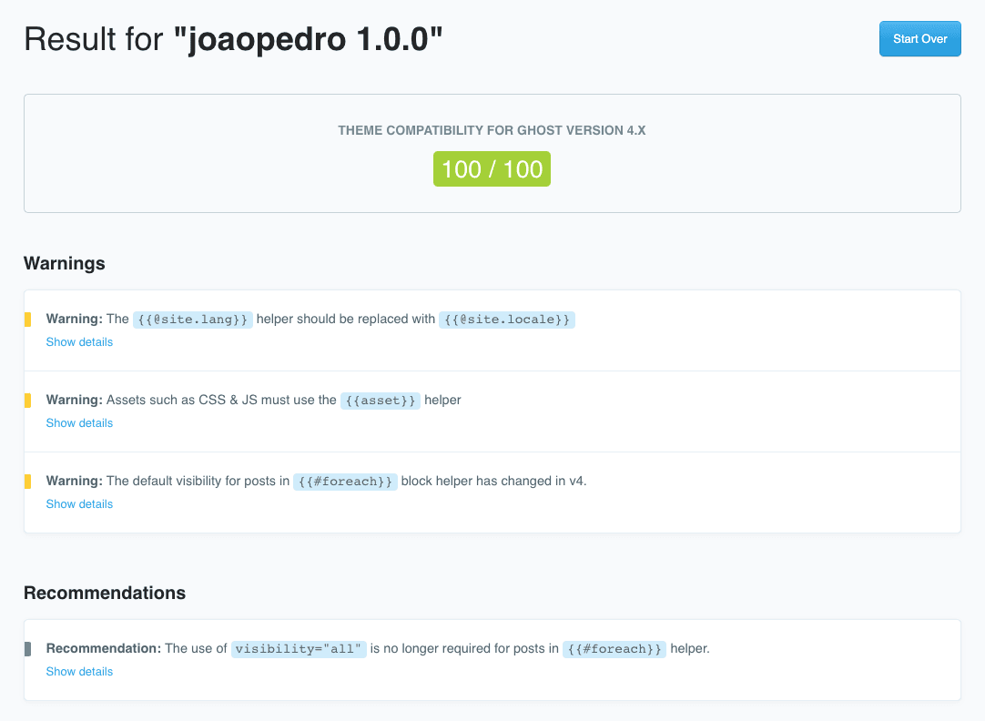The height and width of the screenshot is (721, 985).
Task: Select the {{@site.locale}} code snippet
Action: point(507,320)
